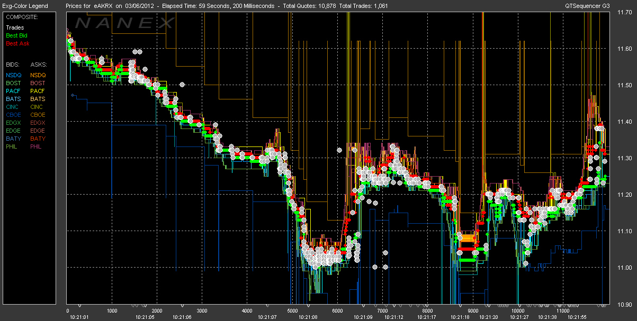Click BOST under the BIDS column

(x=13, y=83)
